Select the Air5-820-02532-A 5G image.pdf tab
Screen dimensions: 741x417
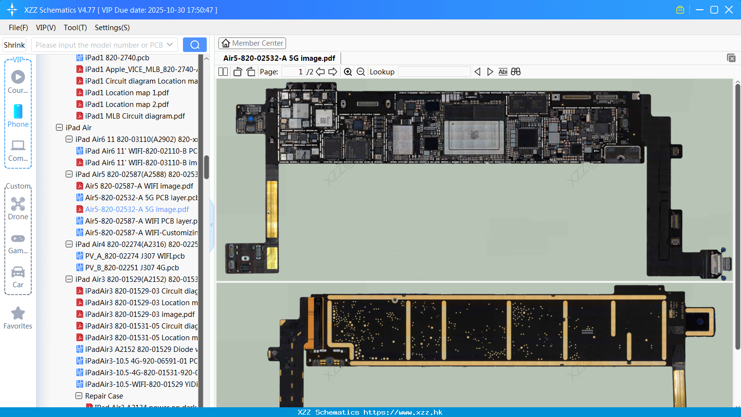[x=279, y=58]
